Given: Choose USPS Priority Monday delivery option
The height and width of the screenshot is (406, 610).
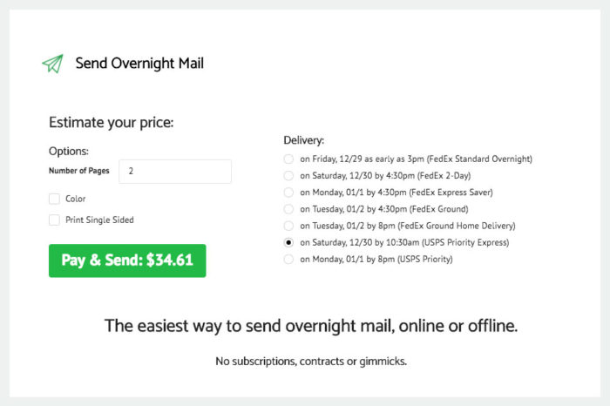Looking at the screenshot, I should pos(288,259).
